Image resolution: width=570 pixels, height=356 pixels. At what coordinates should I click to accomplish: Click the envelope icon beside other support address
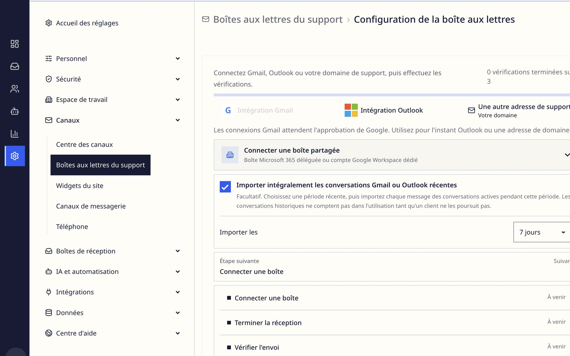coord(471,111)
